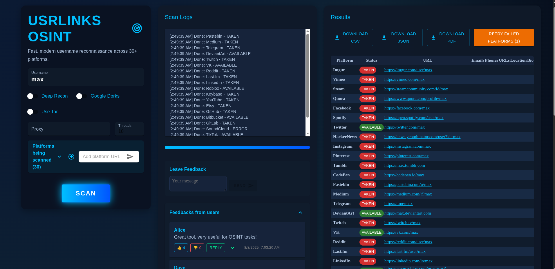
Task: Click the add platform plus icon
Action: (71, 157)
